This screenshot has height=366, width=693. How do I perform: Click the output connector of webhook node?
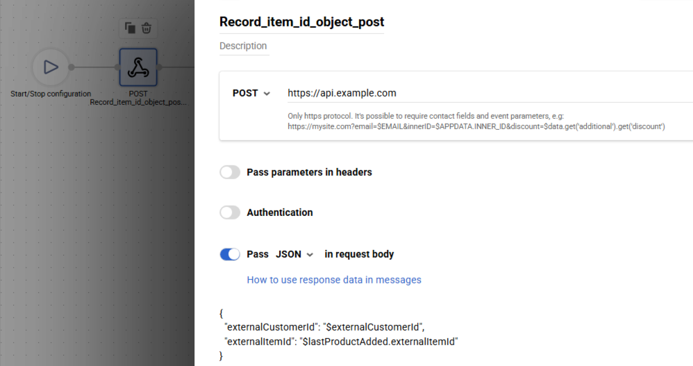(x=159, y=67)
